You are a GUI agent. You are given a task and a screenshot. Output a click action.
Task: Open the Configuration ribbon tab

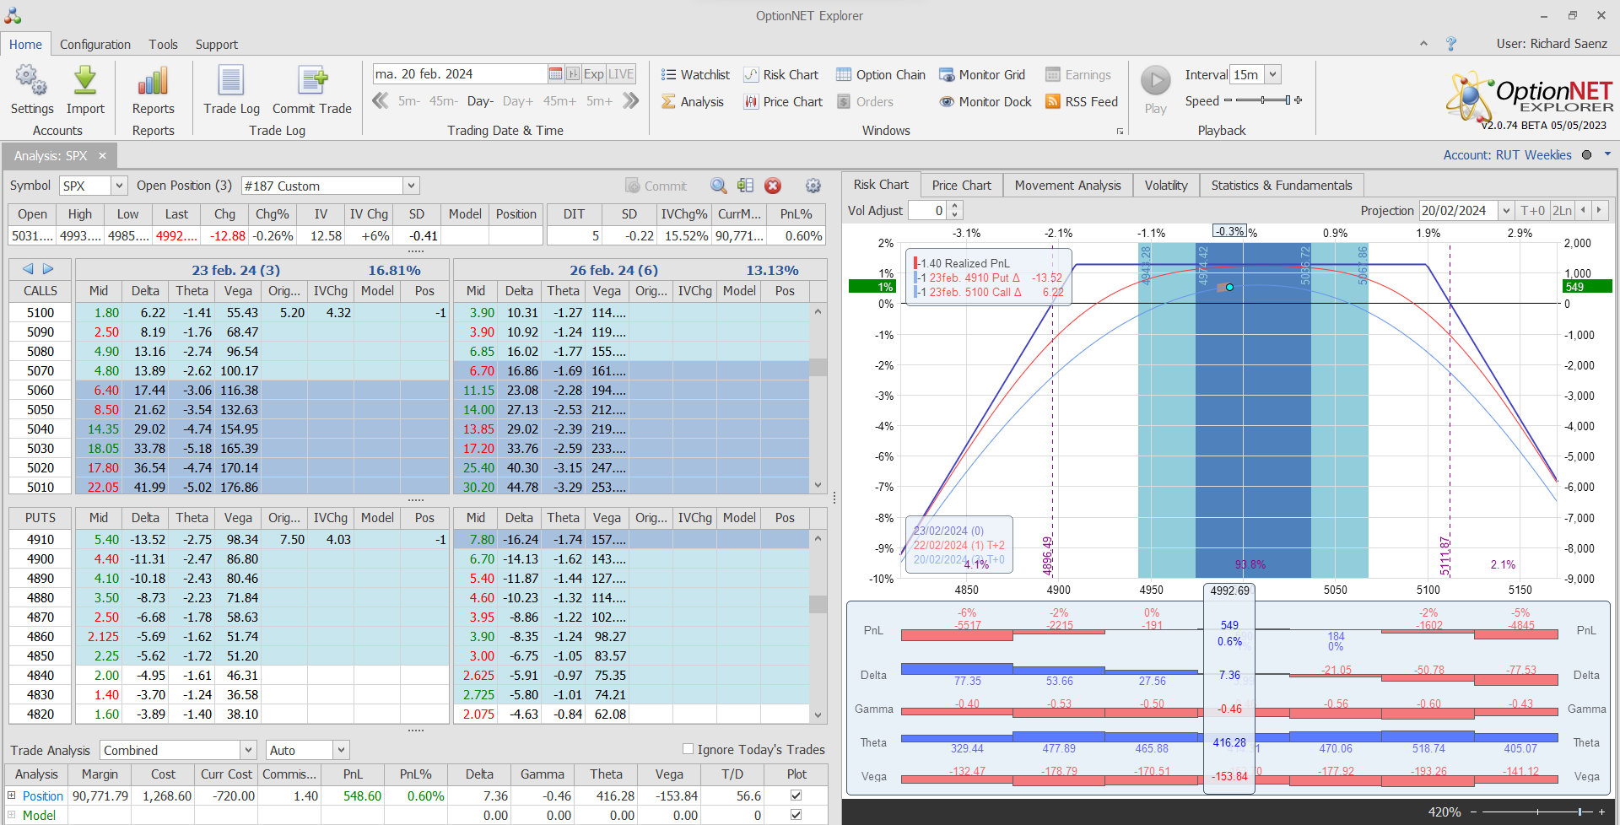[95, 45]
